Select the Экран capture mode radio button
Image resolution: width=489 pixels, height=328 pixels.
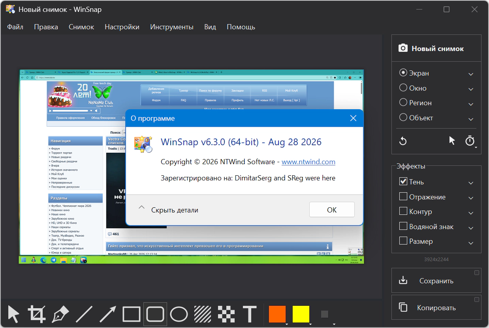click(x=403, y=73)
